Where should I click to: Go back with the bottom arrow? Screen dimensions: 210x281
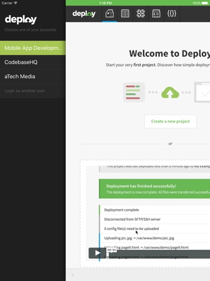pos(73,275)
